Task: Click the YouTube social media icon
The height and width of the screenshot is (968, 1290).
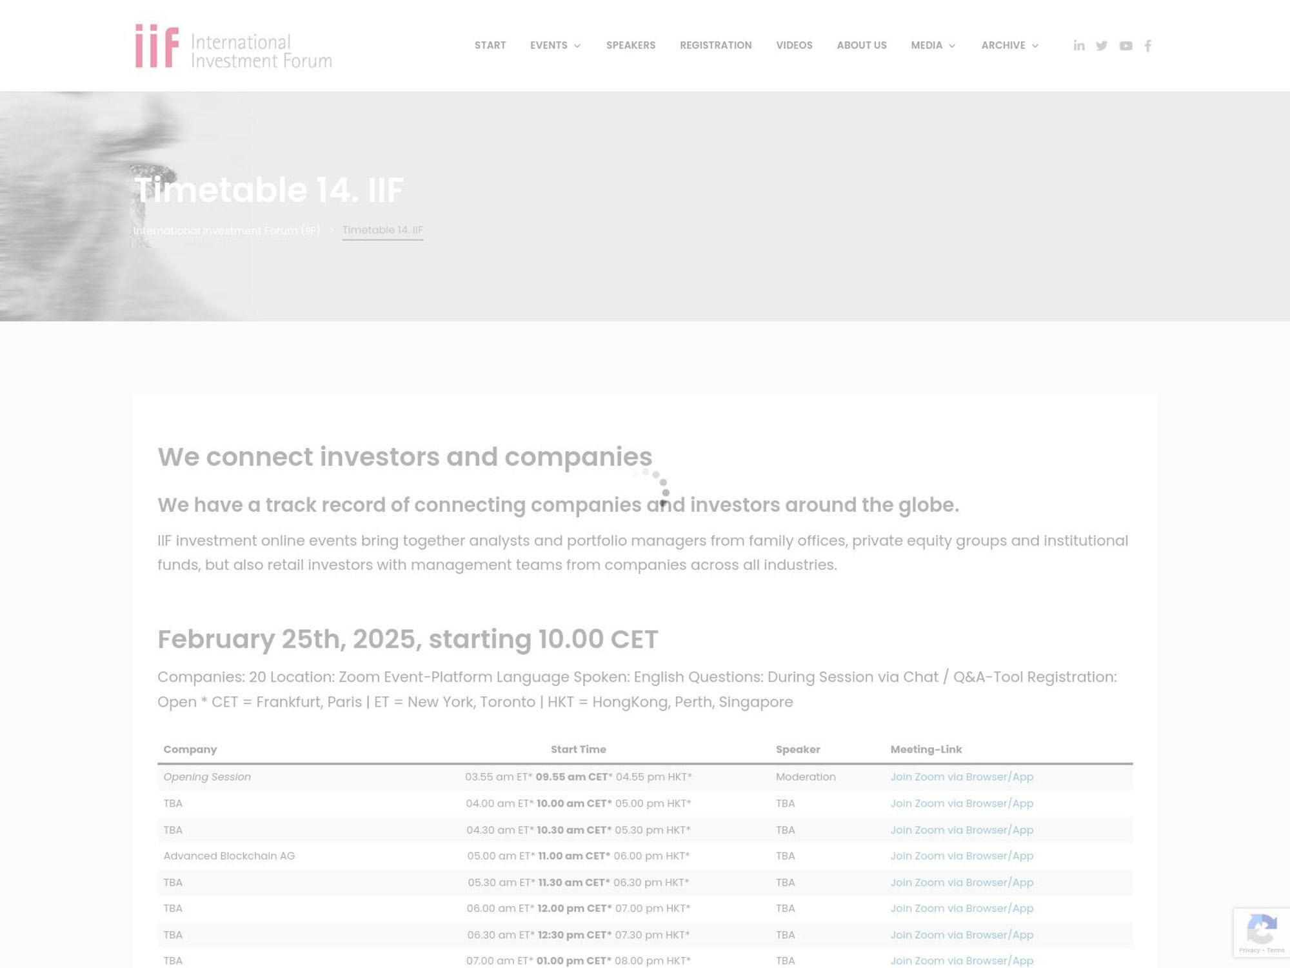Action: pyautogui.click(x=1126, y=45)
